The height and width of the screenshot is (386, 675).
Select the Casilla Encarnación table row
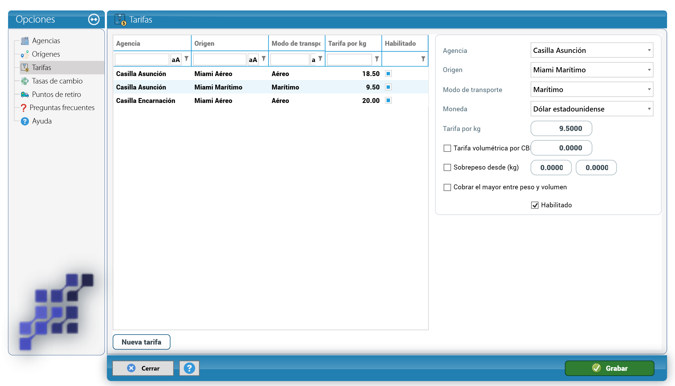271,100
